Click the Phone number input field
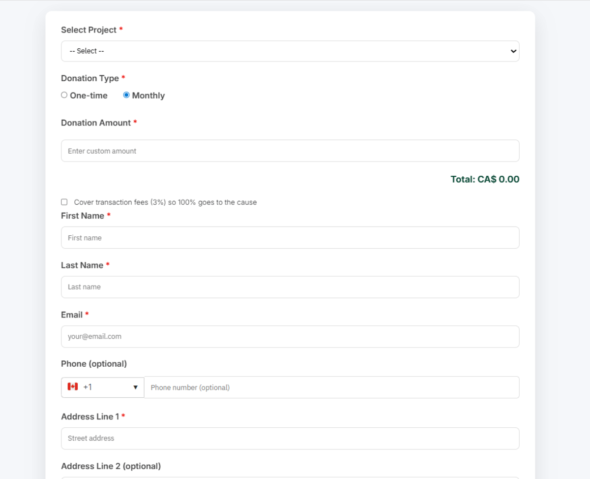Screen dimensions: 590x479 coord(331,387)
